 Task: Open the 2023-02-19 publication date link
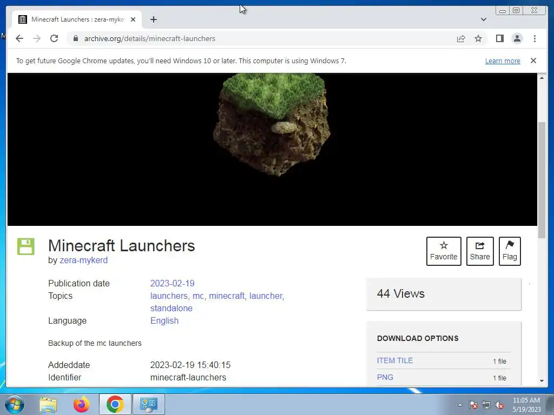[x=173, y=283]
